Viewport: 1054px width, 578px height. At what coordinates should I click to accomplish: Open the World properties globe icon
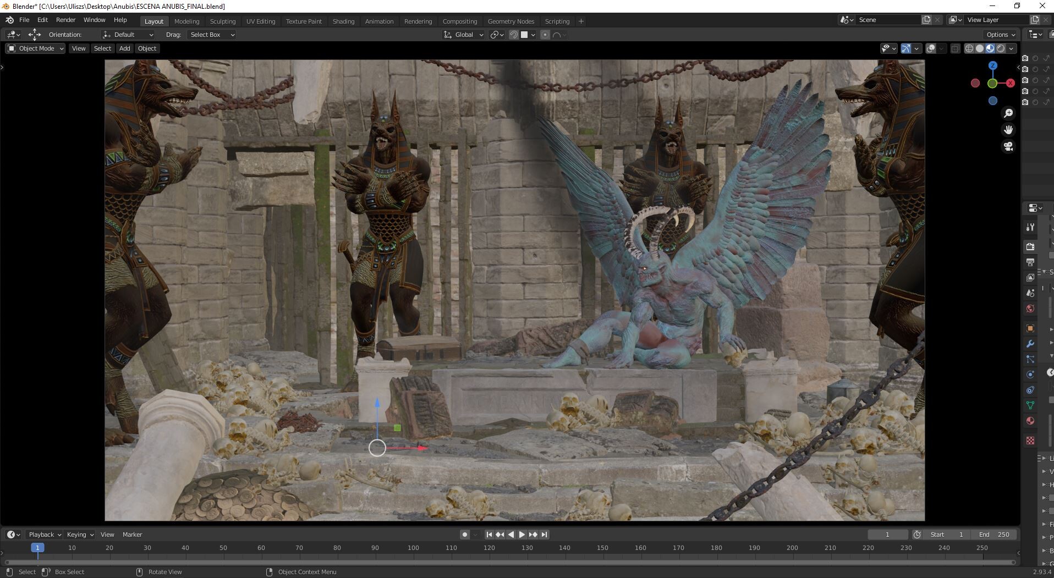[x=1030, y=309]
